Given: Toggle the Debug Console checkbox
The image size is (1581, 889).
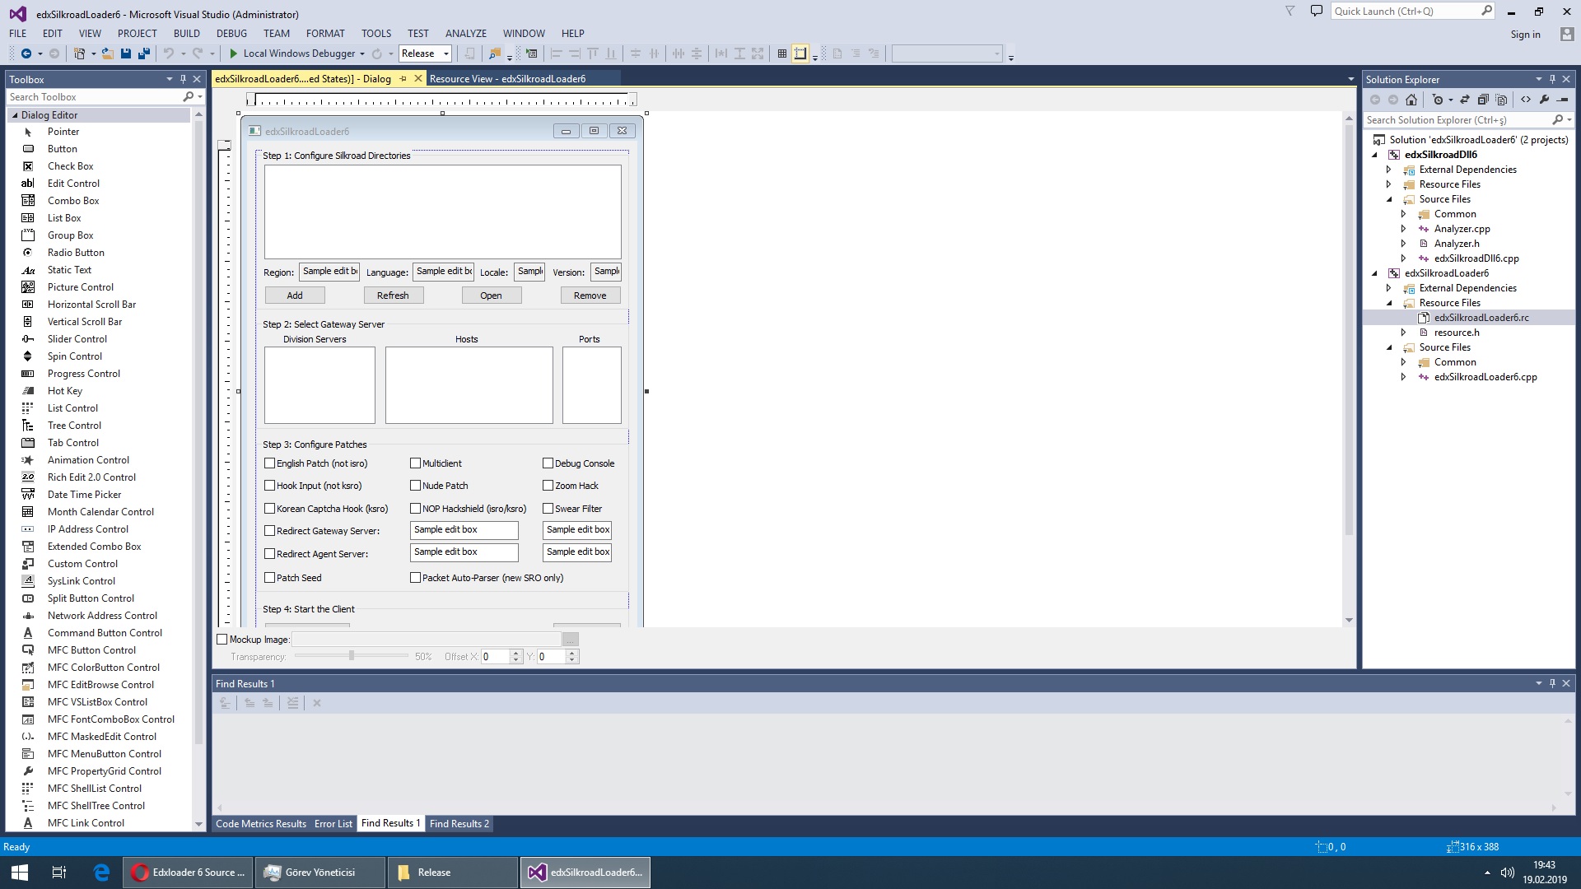Looking at the screenshot, I should [548, 463].
